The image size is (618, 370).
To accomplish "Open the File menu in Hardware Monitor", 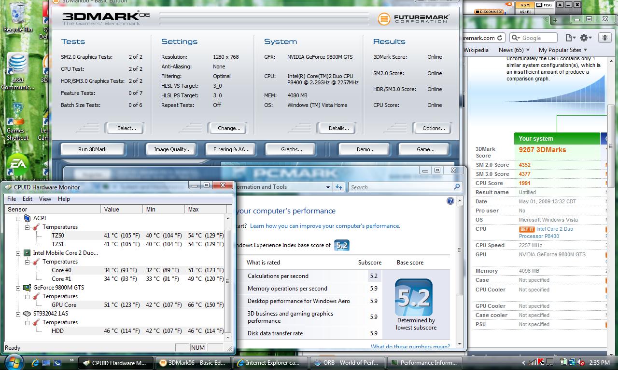I will (x=12, y=198).
